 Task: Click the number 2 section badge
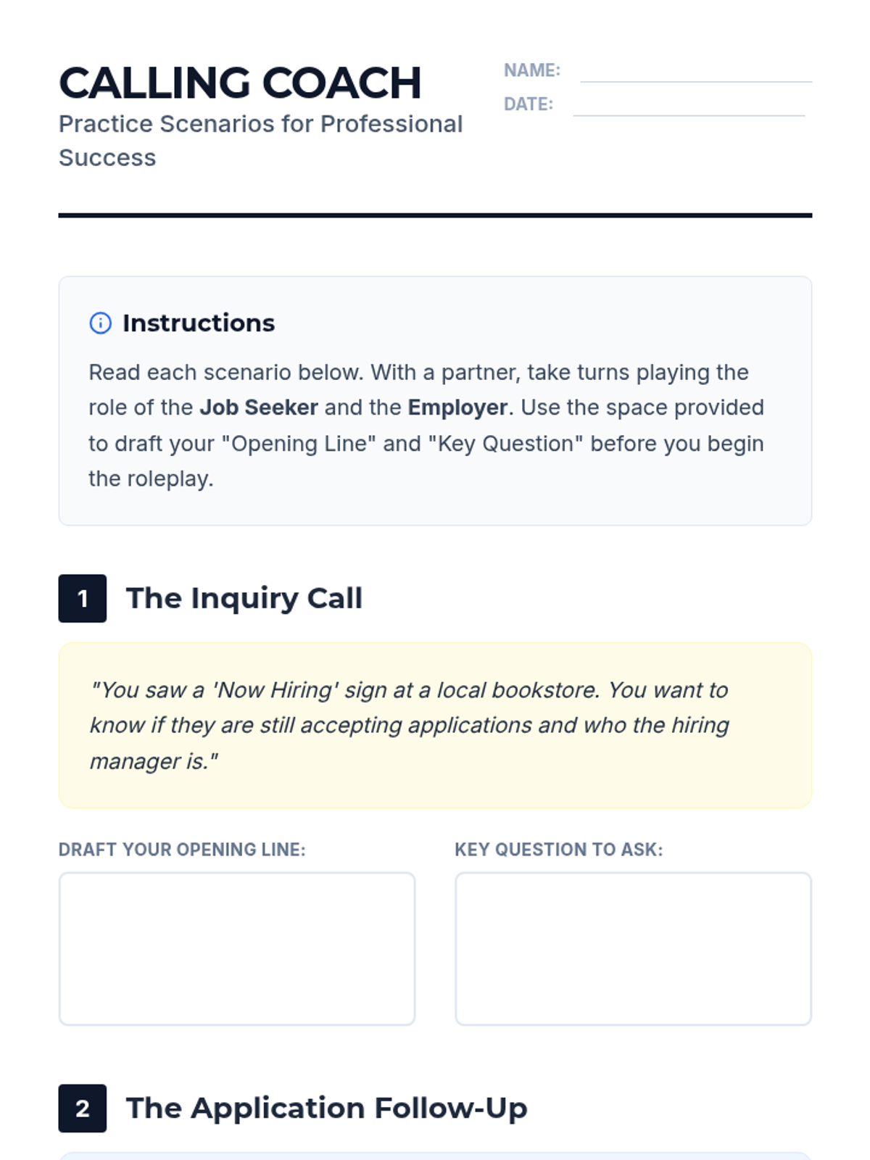point(83,1108)
